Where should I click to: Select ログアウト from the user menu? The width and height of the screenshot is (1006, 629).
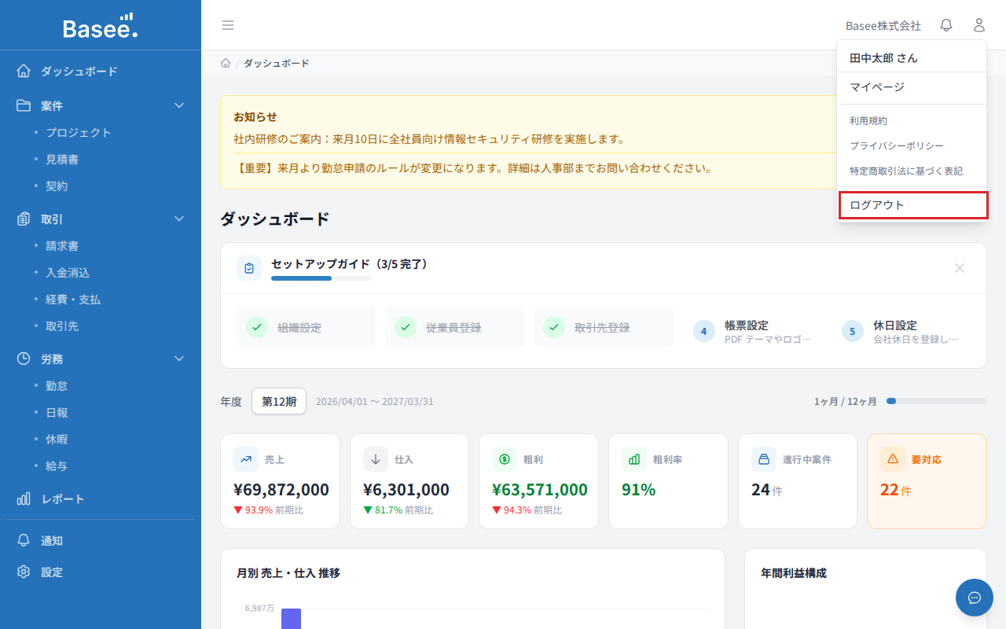click(912, 205)
